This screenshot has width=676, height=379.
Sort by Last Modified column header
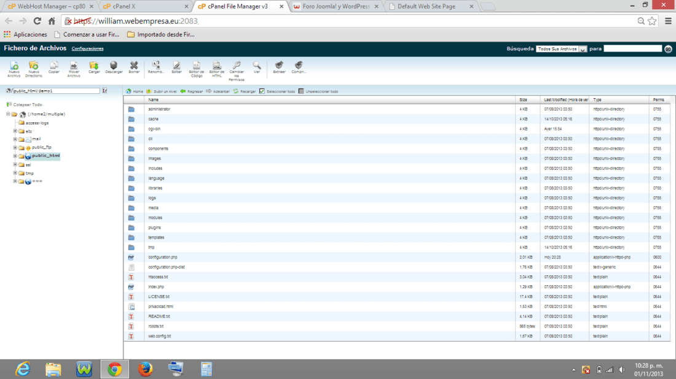point(565,100)
